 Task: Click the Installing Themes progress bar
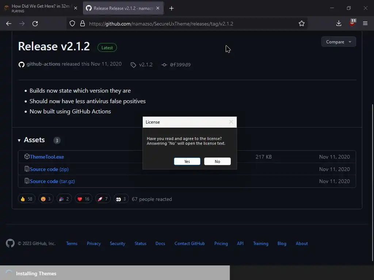click(x=115, y=273)
